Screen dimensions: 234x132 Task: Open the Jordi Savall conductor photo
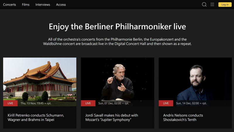[118, 79]
